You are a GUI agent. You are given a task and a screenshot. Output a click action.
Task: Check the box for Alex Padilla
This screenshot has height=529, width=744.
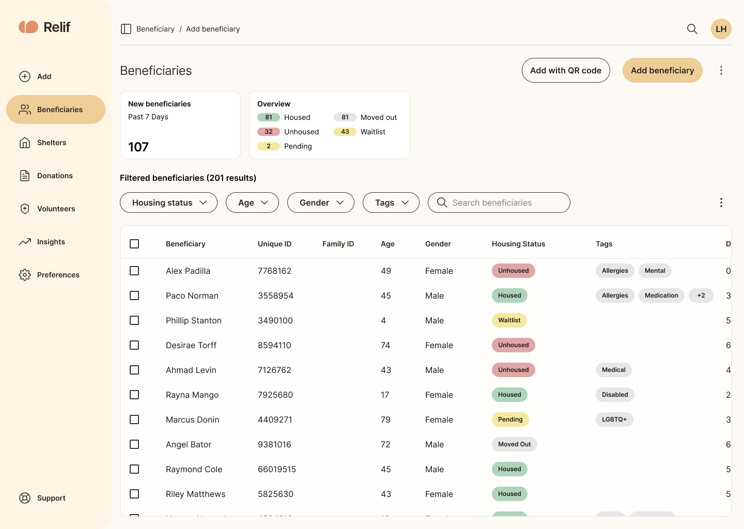click(x=134, y=271)
